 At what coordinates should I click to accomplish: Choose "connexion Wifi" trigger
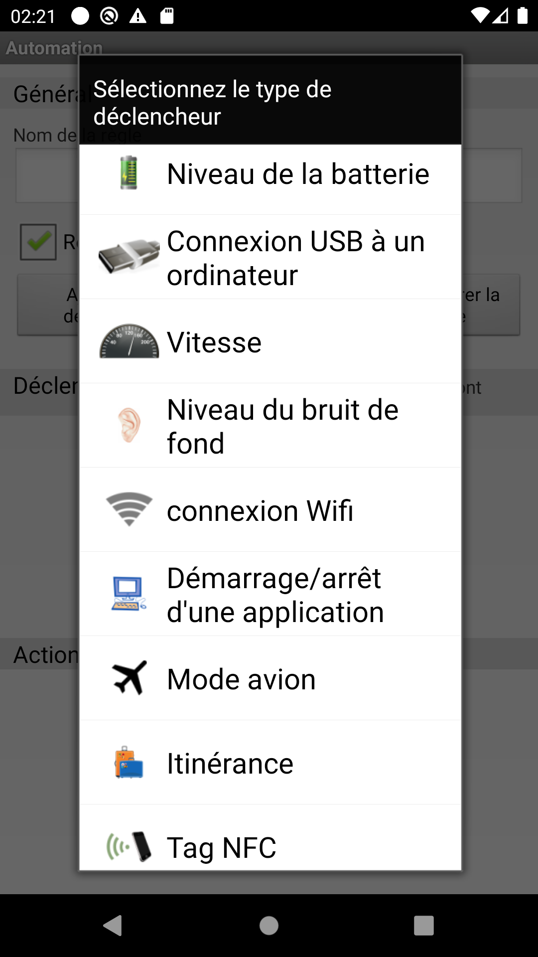[x=260, y=511]
